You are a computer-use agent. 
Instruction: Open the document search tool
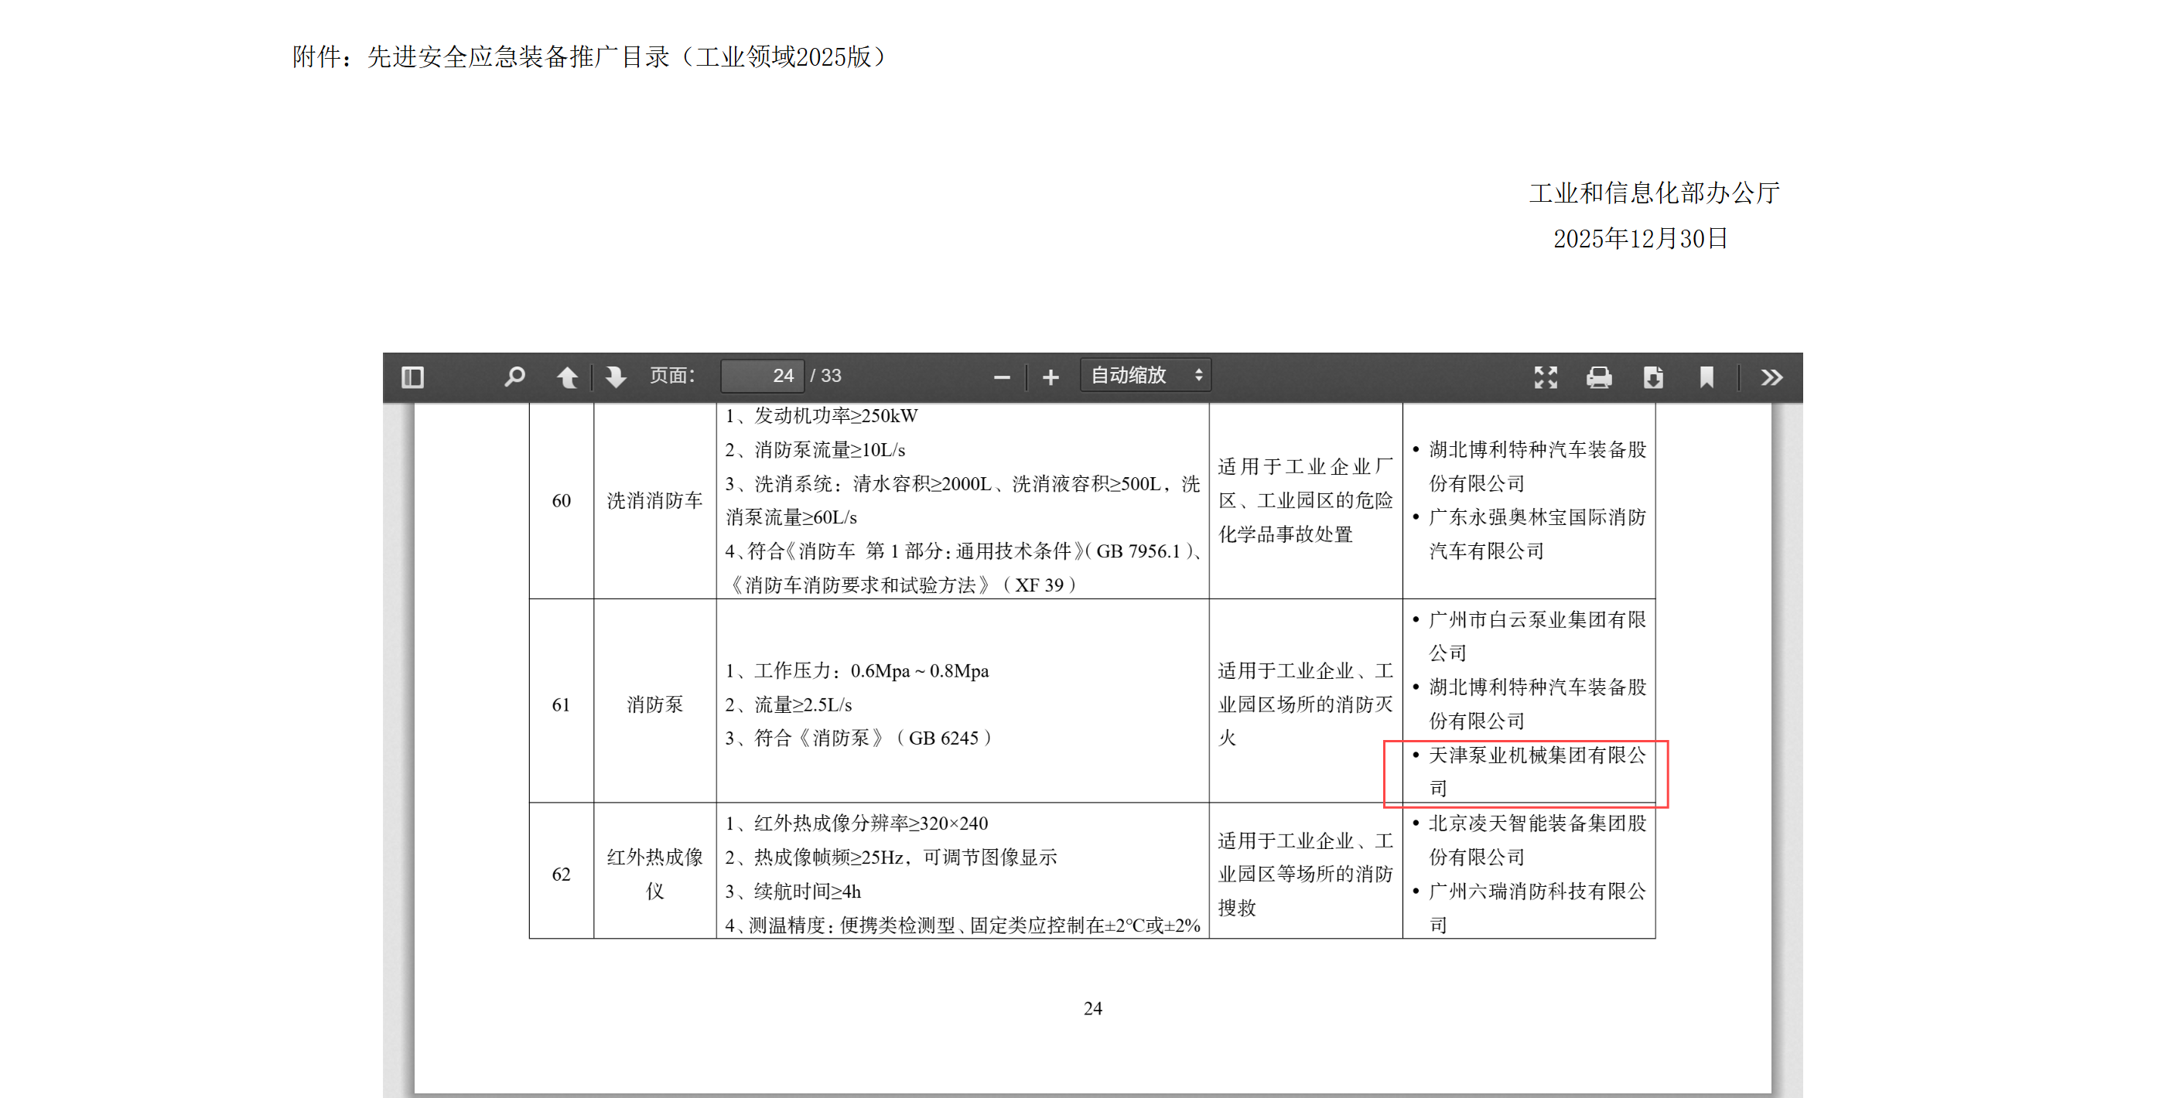point(514,378)
